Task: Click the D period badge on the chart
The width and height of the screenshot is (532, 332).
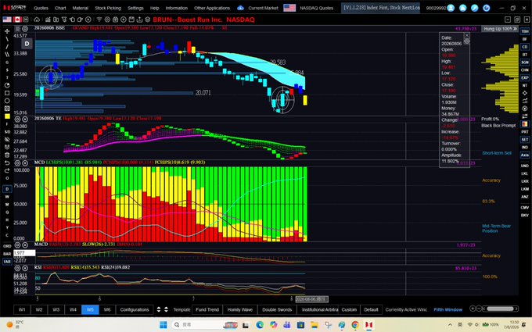Action: click(27, 44)
